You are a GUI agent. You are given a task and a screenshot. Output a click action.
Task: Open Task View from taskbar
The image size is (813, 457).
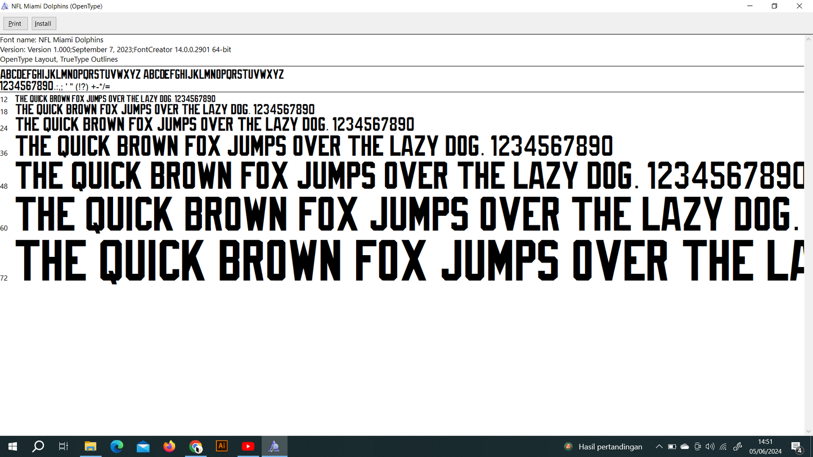[64, 446]
